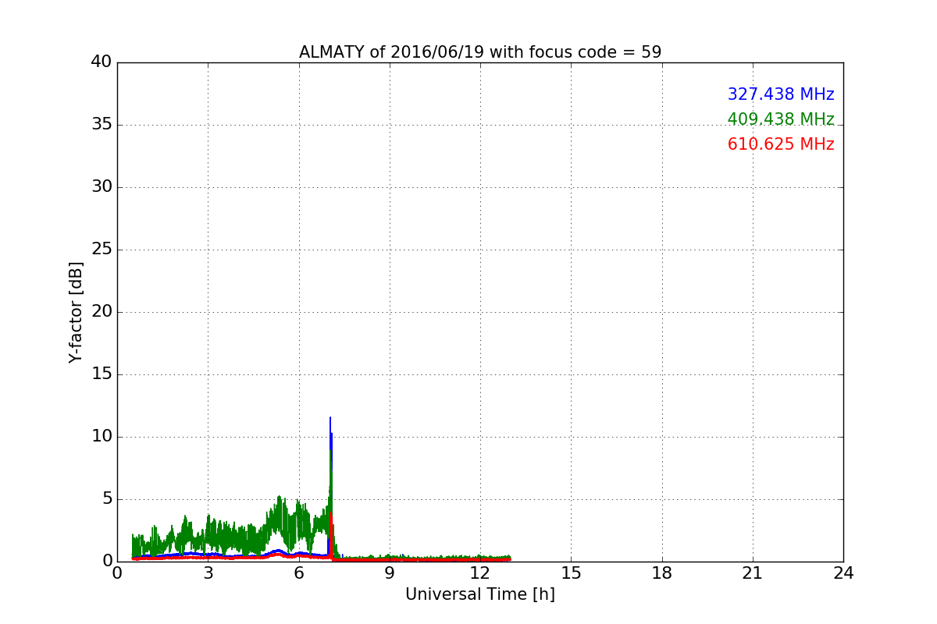This screenshot has height=624, width=937.
Task: Click x-axis tick value 6
Action: point(299,573)
